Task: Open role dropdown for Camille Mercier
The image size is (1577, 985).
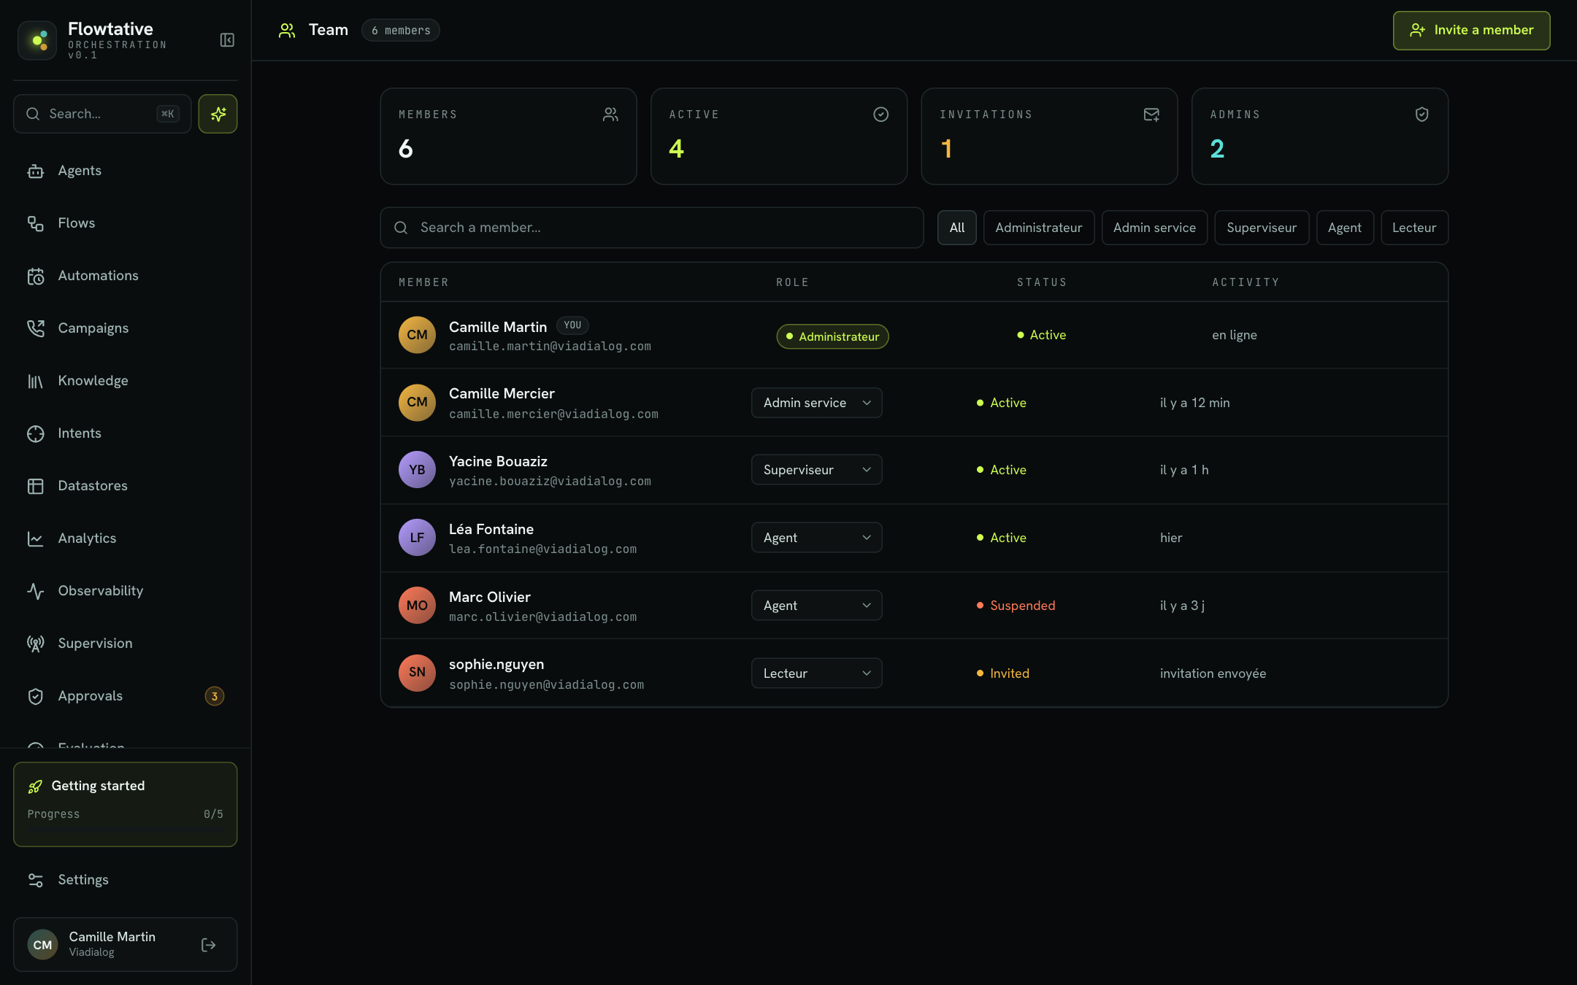Action: pyautogui.click(x=816, y=403)
